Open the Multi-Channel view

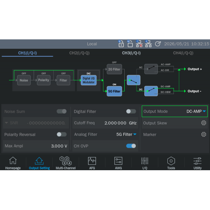coord(66,163)
